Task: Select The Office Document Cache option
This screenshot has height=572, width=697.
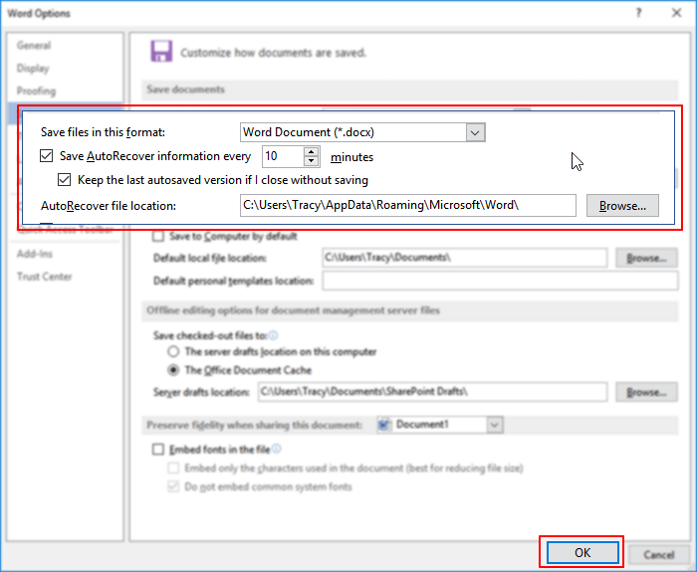Action: click(173, 370)
